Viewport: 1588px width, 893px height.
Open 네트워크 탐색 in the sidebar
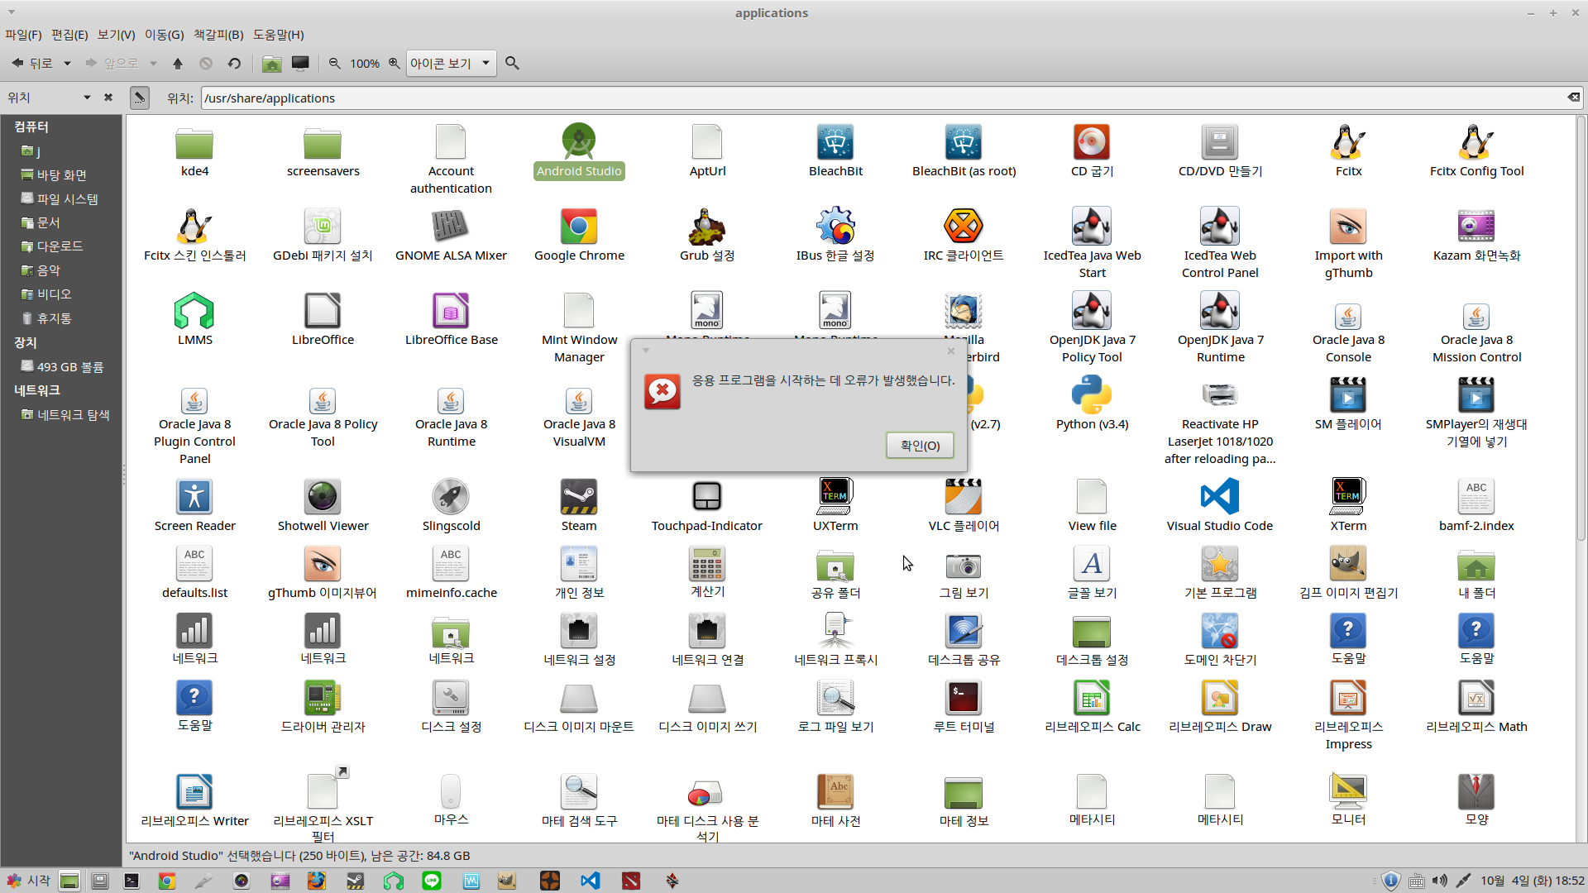pyautogui.click(x=73, y=415)
